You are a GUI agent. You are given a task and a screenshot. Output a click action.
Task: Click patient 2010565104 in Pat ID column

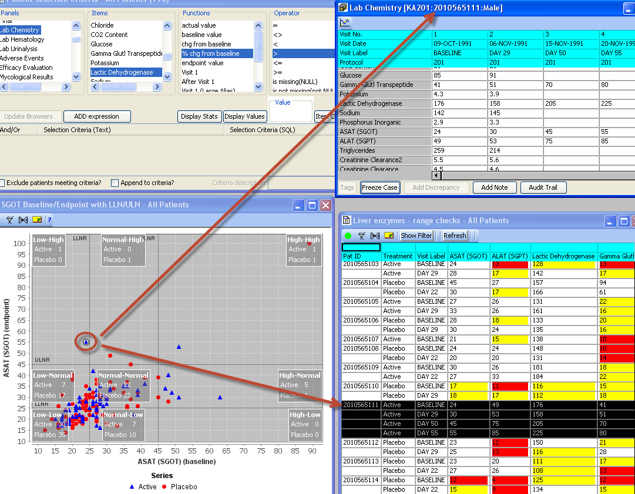361,283
